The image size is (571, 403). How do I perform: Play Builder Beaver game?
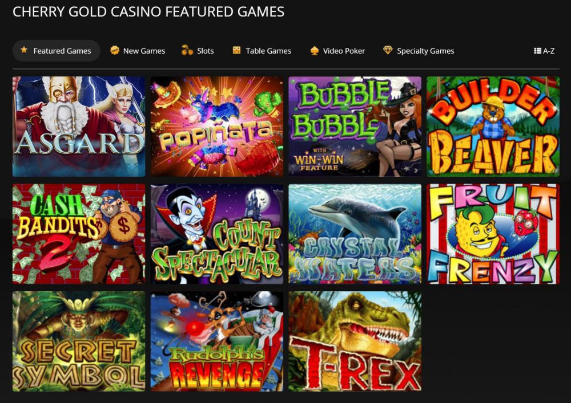tap(493, 127)
